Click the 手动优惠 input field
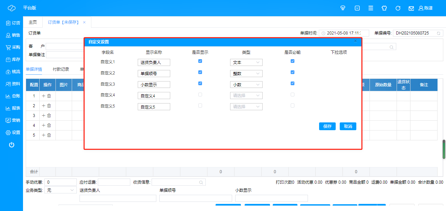 (x=61, y=182)
